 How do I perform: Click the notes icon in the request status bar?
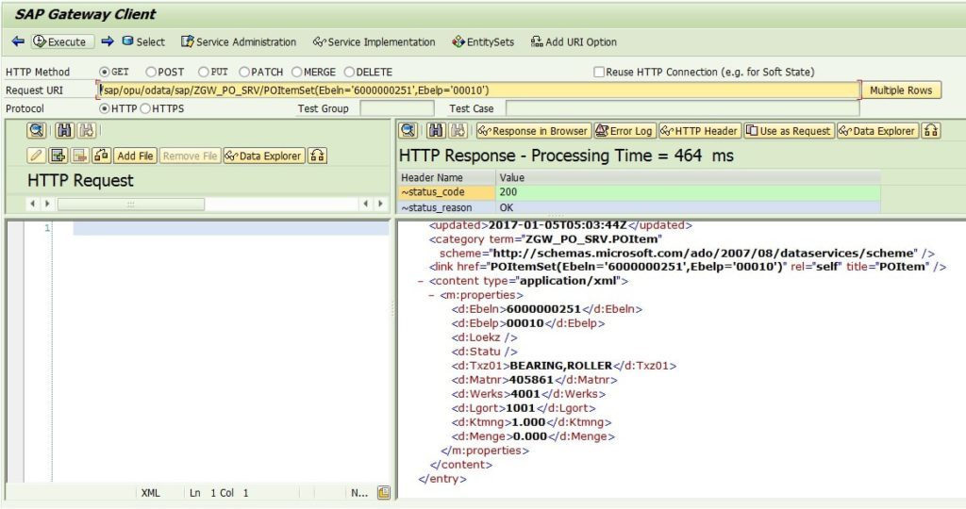click(384, 492)
